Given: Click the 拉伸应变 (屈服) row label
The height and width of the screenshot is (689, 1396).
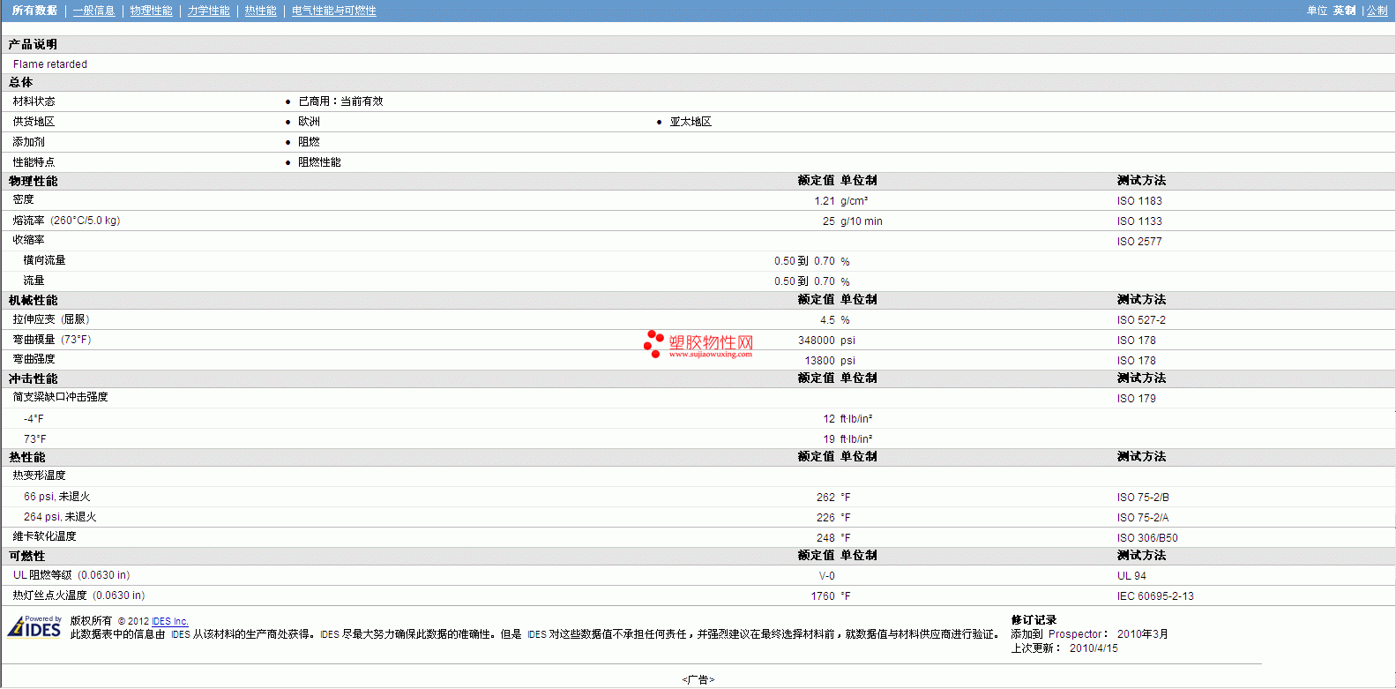Looking at the screenshot, I should pos(51,319).
